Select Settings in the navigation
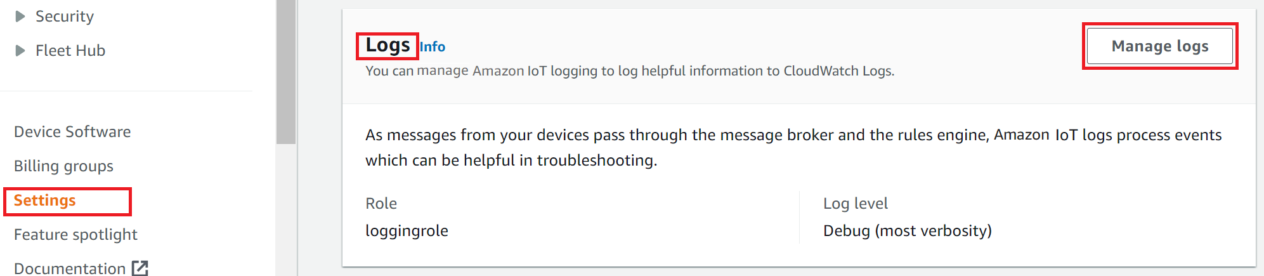Image resolution: width=1264 pixels, height=276 pixels. click(x=45, y=200)
